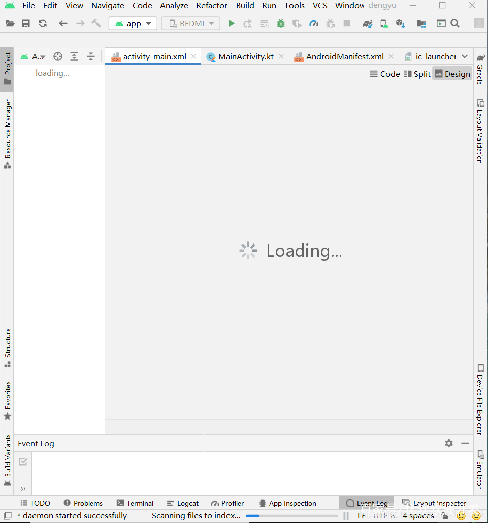The image size is (488, 523).
Task: Hide the Event Log panel with minus icon
Action: 465,443
